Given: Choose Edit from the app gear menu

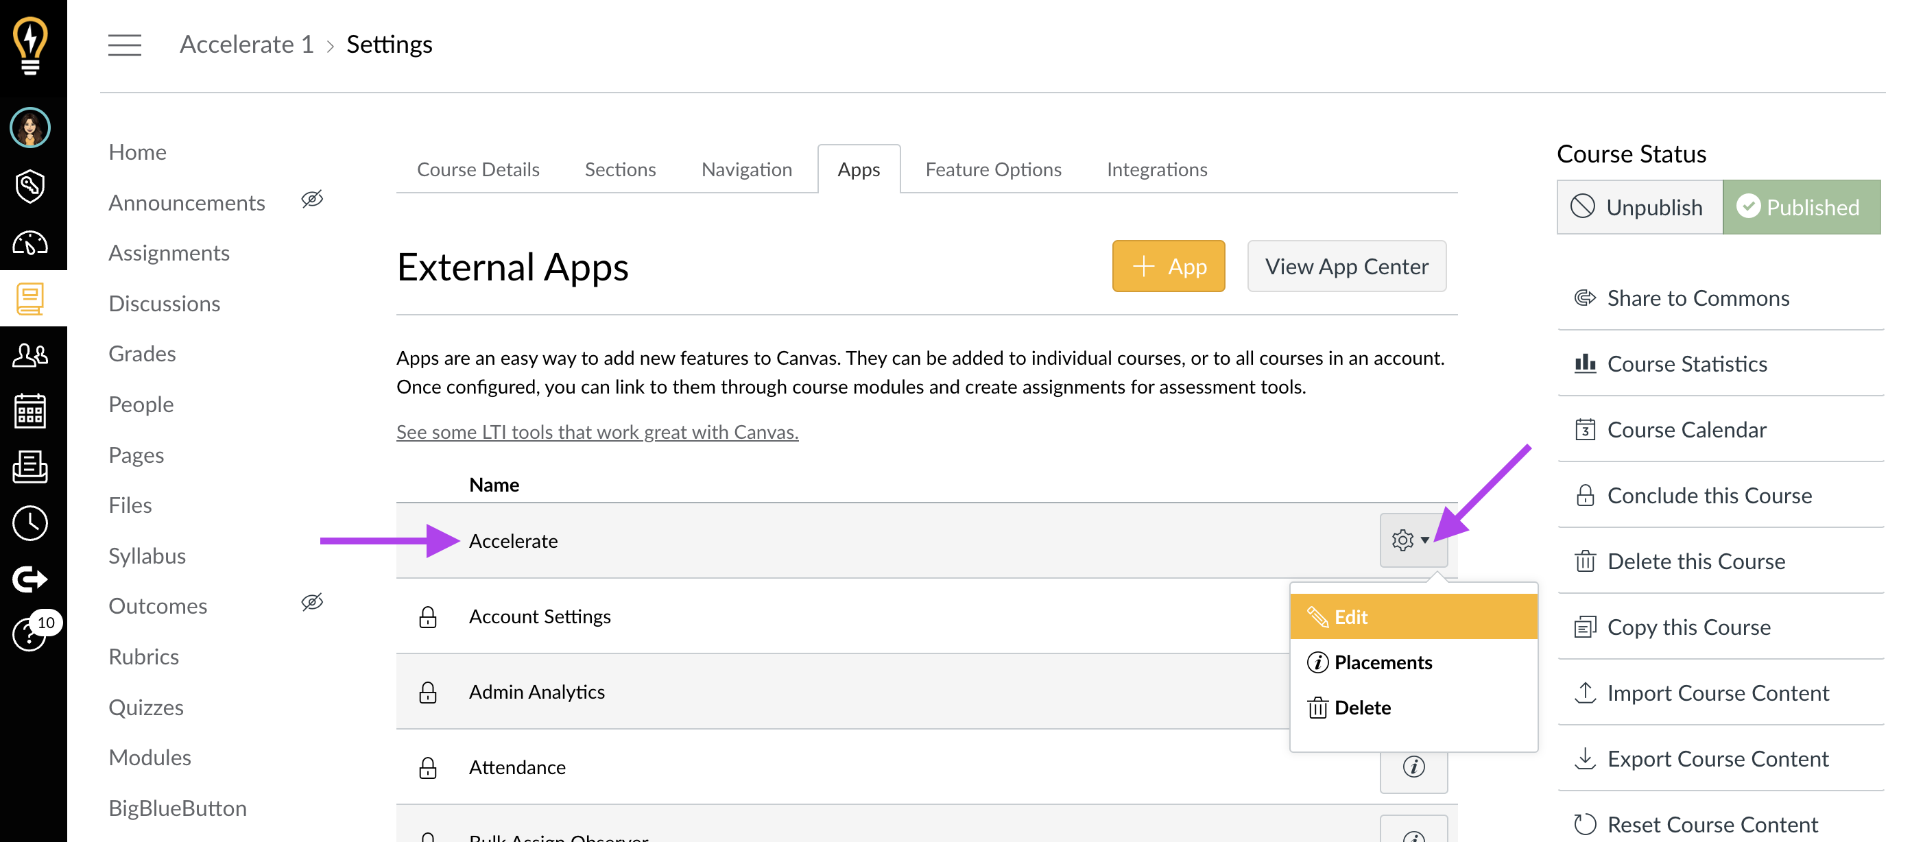Looking at the screenshot, I should 1413,616.
